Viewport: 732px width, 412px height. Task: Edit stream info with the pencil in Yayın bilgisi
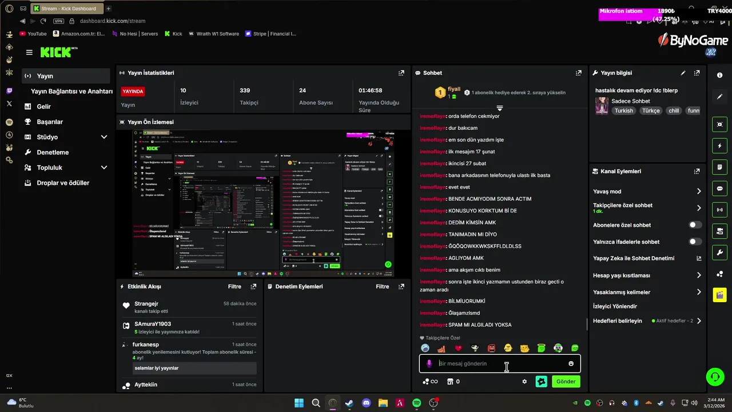coord(683,73)
